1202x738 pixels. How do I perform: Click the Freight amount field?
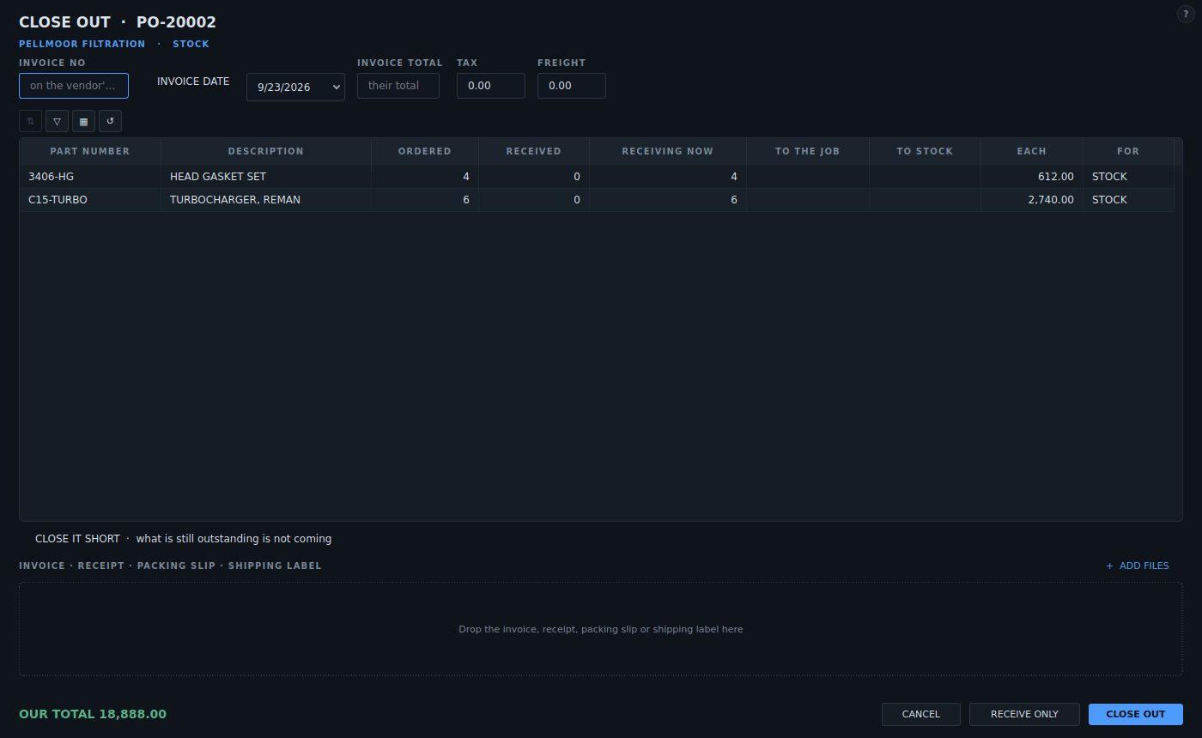[572, 86]
